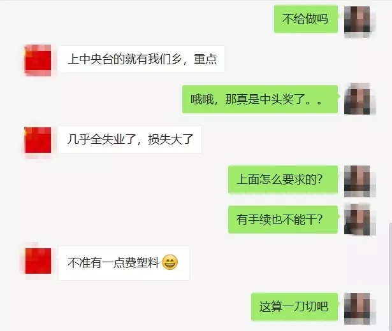Select the 这算一刀切吧 message bubble
The height and width of the screenshot is (331, 392).
(x=294, y=307)
